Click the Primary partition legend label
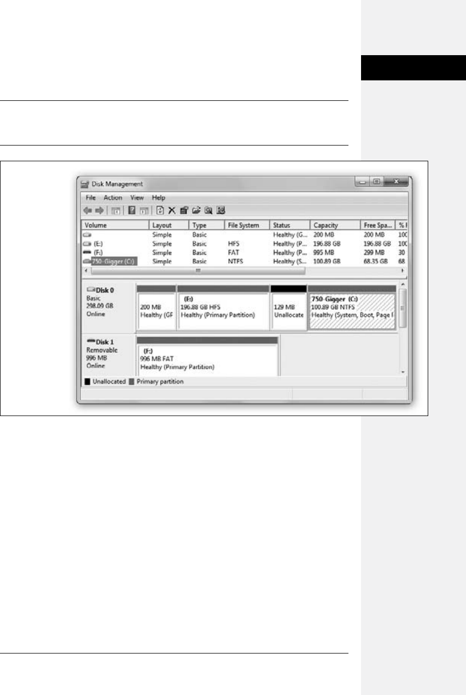This screenshot has width=466, height=695. [160, 381]
